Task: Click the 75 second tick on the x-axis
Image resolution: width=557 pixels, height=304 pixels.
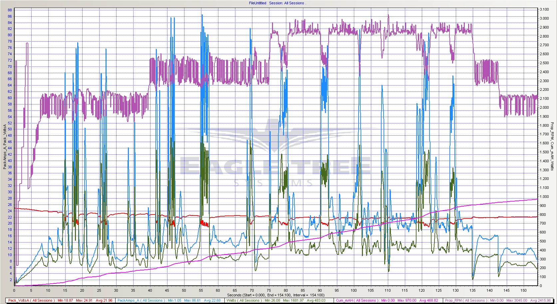Action: (x=269, y=290)
